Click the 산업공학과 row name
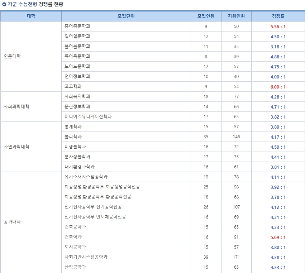 point(75,267)
